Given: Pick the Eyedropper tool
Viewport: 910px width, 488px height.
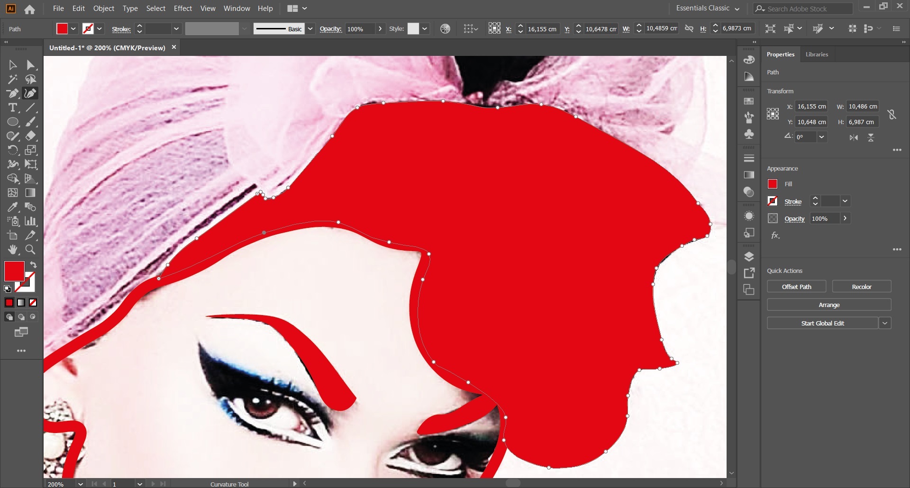Looking at the screenshot, I should click(13, 207).
